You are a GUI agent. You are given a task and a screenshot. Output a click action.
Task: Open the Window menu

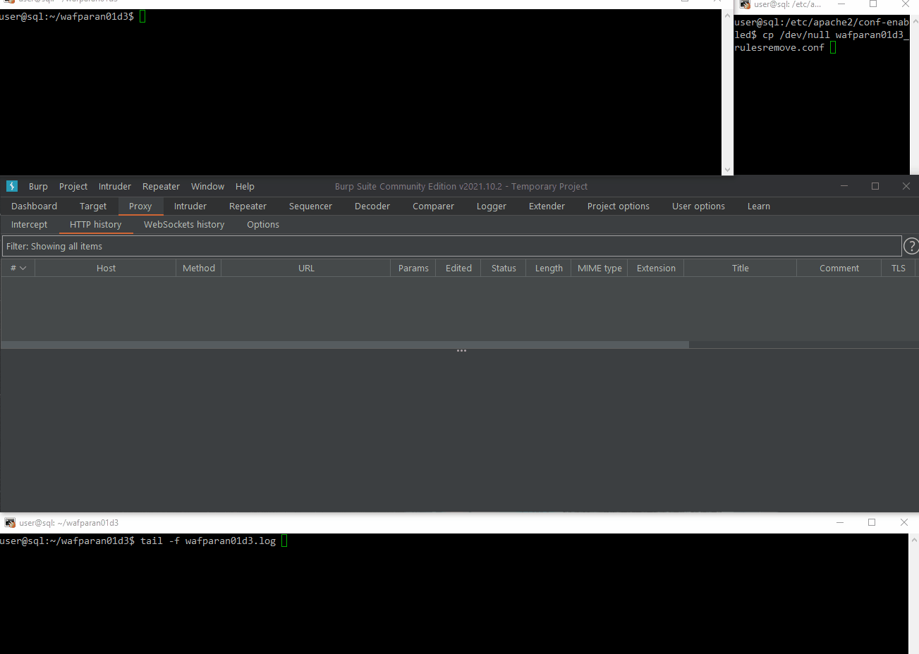[x=207, y=187]
